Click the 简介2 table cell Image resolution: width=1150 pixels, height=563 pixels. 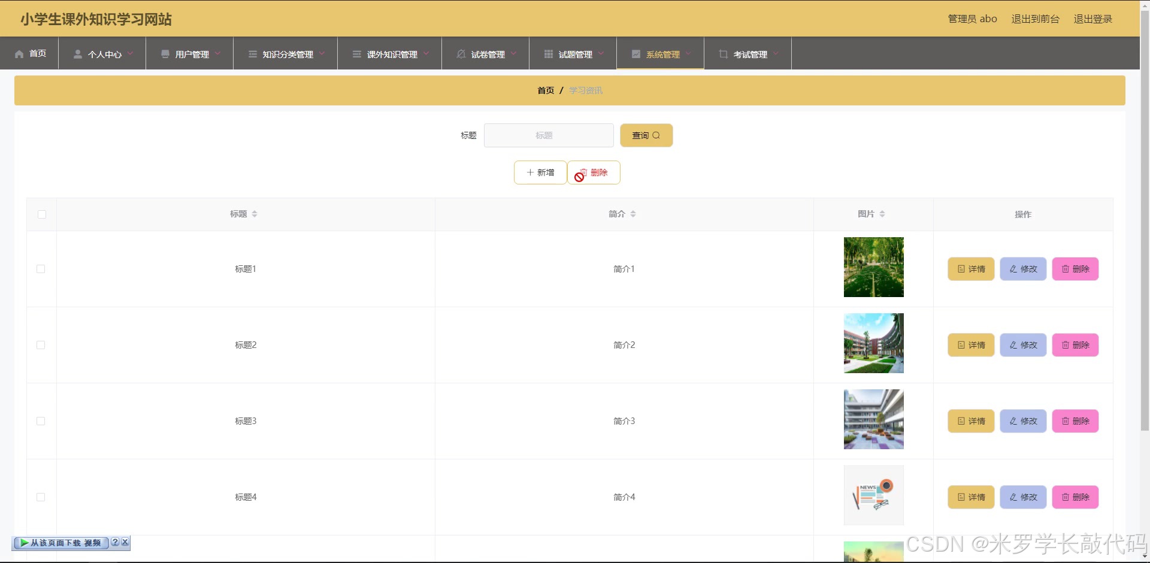click(624, 345)
